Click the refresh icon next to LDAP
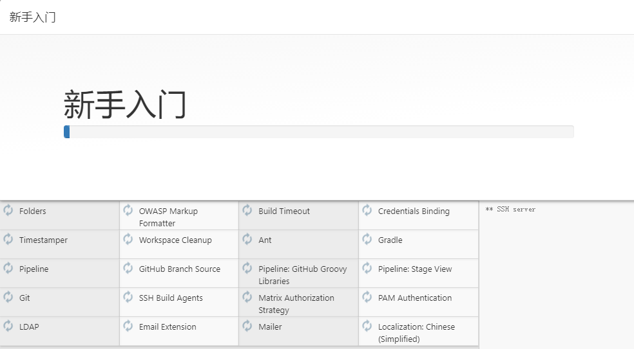This screenshot has width=634, height=349. coord(8,326)
